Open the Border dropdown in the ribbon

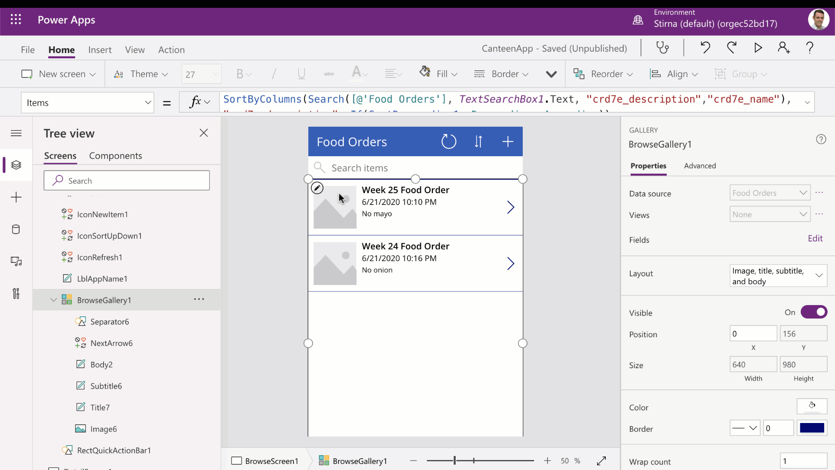(501, 74)
